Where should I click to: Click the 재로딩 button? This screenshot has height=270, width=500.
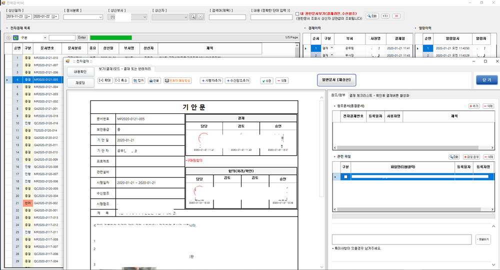[x=80, y=83]
